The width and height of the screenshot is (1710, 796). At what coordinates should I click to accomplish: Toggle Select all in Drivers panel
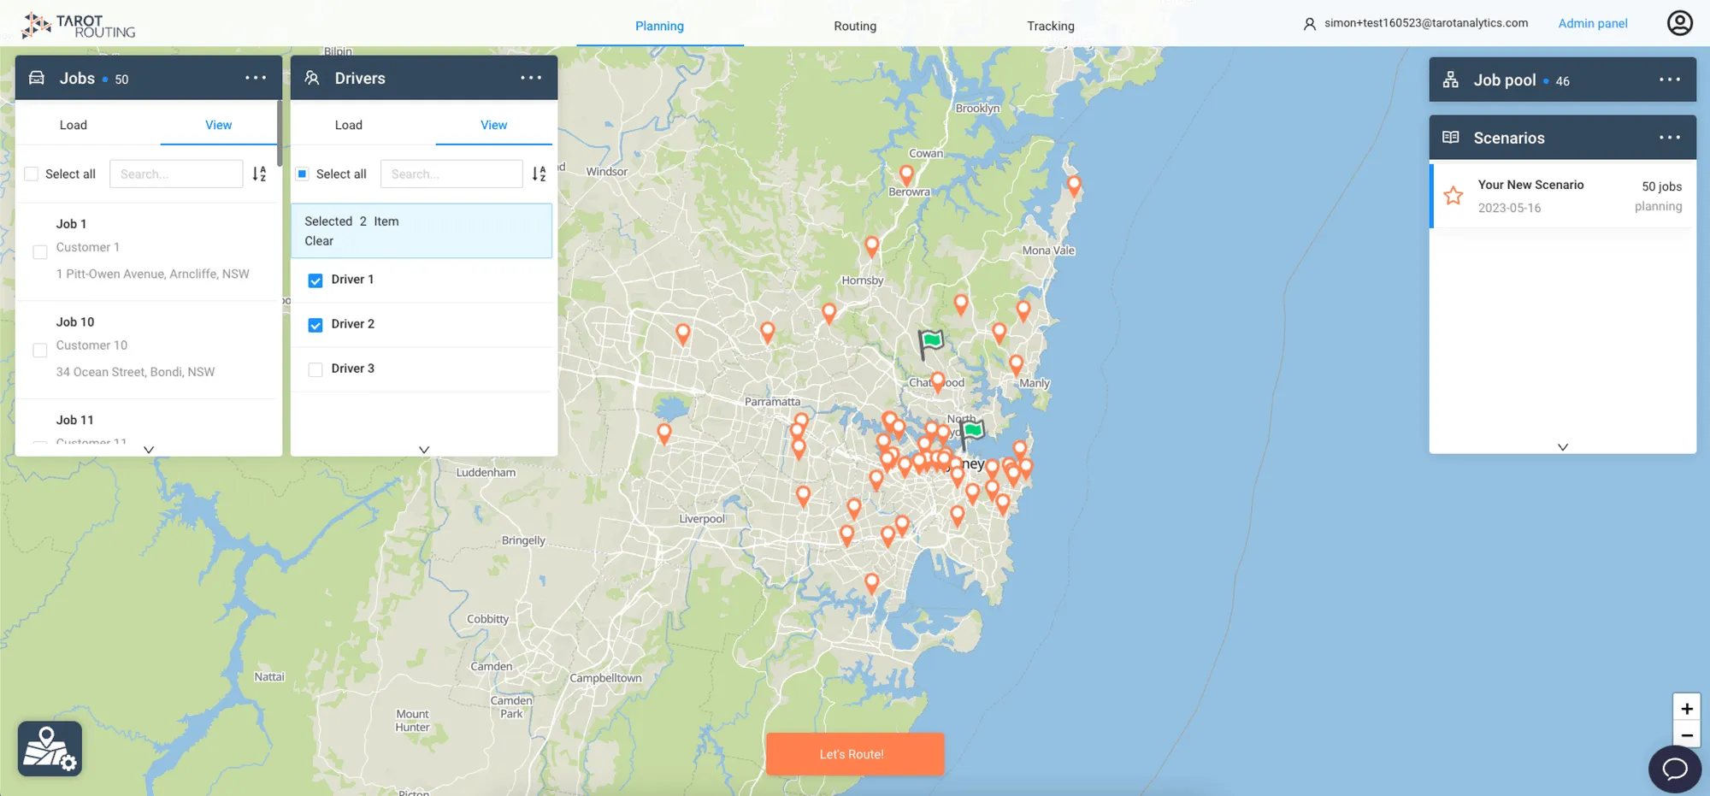pos(302,174)
